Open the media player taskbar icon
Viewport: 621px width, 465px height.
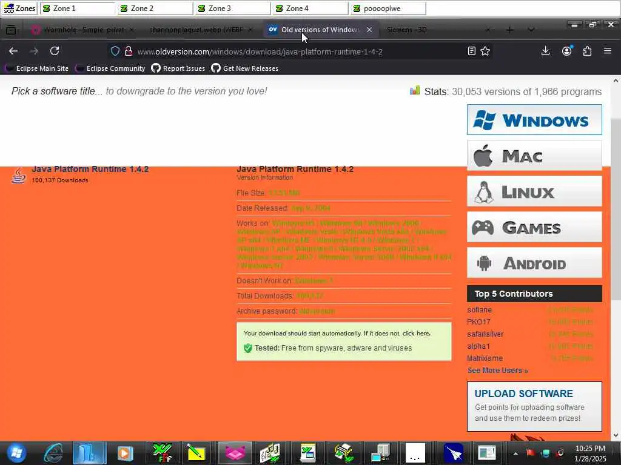coord(125,453)
